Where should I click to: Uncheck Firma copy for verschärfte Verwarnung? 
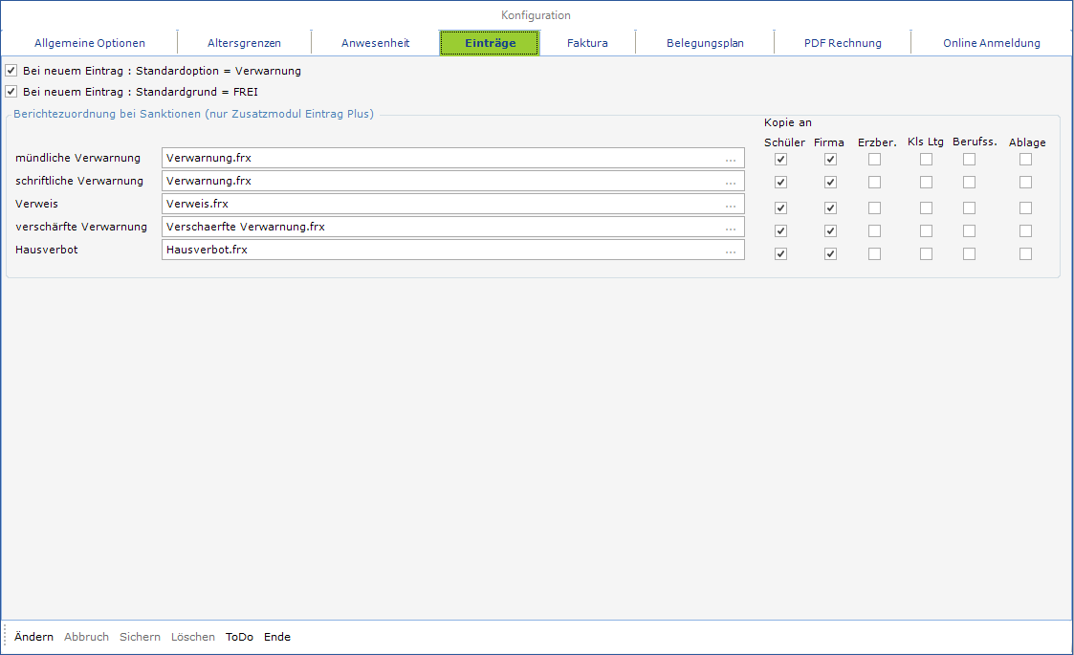tap(830, 231)
